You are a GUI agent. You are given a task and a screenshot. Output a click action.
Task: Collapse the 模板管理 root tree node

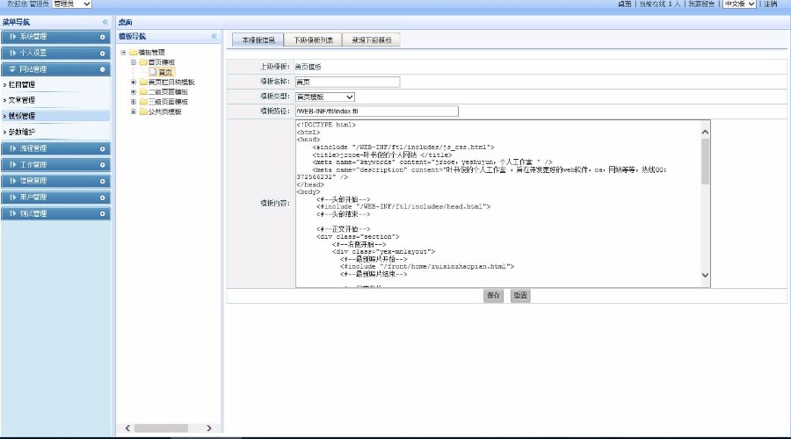click(x=123, y=53)
